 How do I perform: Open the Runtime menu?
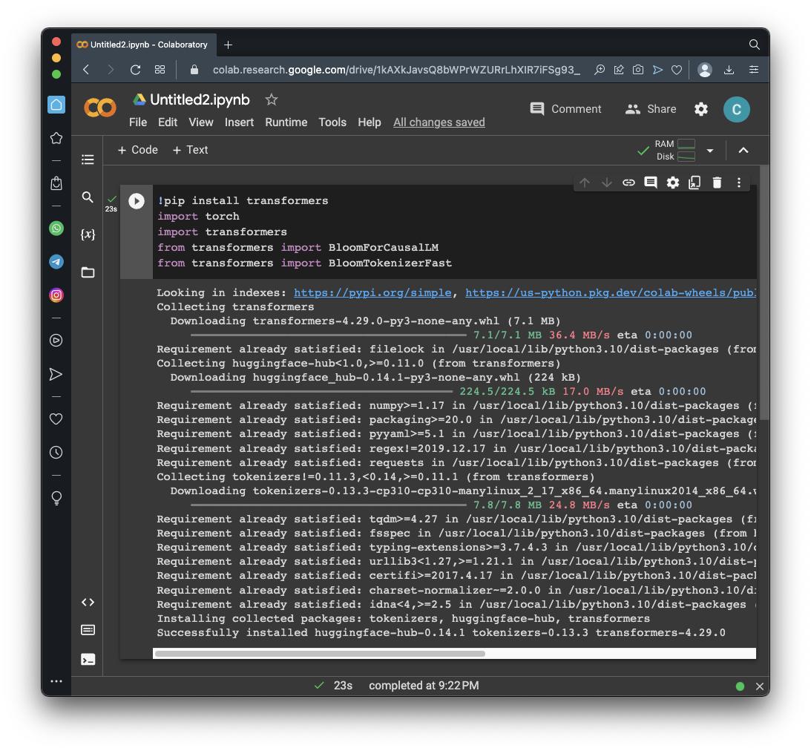coord(286,122)
